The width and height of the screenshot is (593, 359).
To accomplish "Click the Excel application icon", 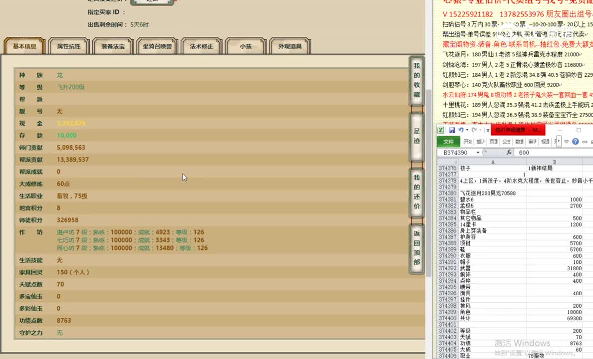I will 441,130.
